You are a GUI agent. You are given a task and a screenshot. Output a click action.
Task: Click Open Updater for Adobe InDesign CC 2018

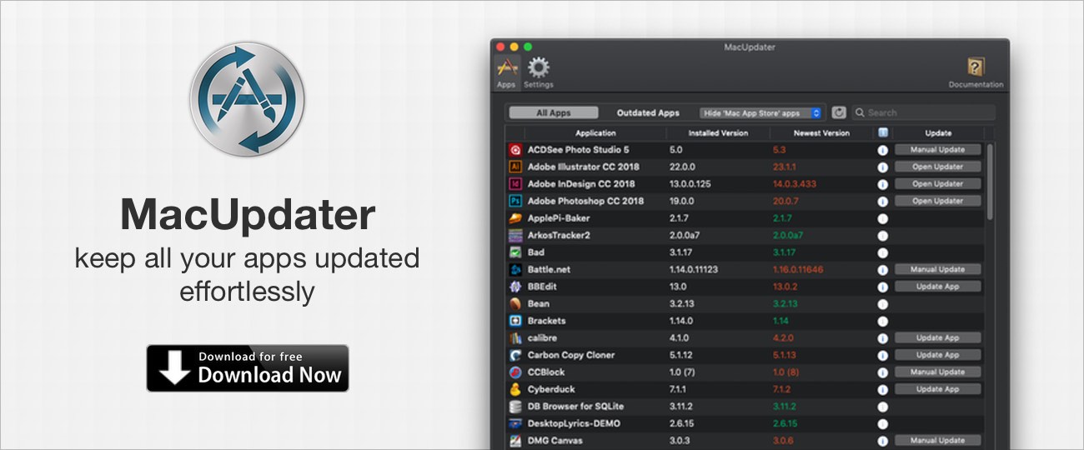click(938, 184)
